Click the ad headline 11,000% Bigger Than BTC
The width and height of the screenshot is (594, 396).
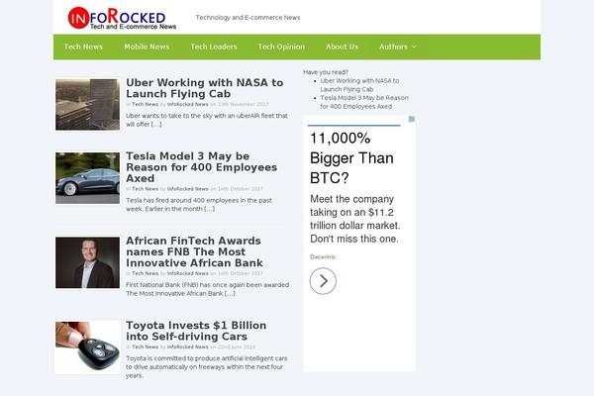pos(351,158)
